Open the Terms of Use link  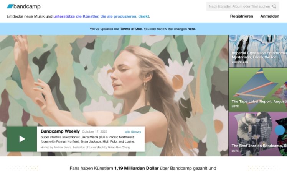coord(131,29)
